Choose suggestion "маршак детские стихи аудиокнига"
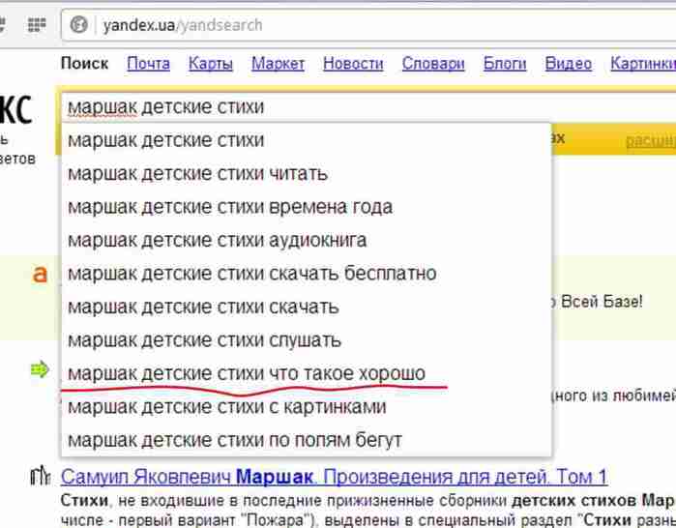The height and width of the screenshot is (528, 676). [x=307, y=240]
